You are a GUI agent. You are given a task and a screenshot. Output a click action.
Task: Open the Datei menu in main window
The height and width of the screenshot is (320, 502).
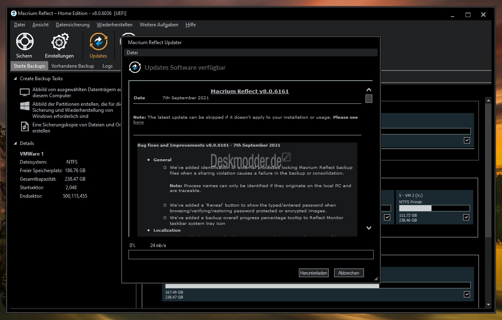(x=19, y=25)
